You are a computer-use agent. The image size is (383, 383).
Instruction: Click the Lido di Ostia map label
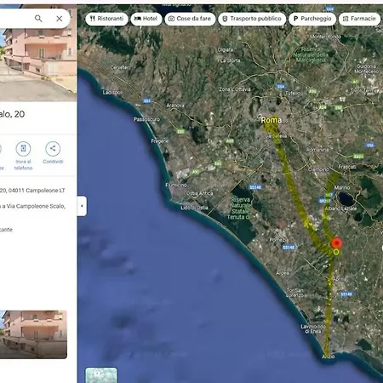pyautogui.click(x=194, y=208)
